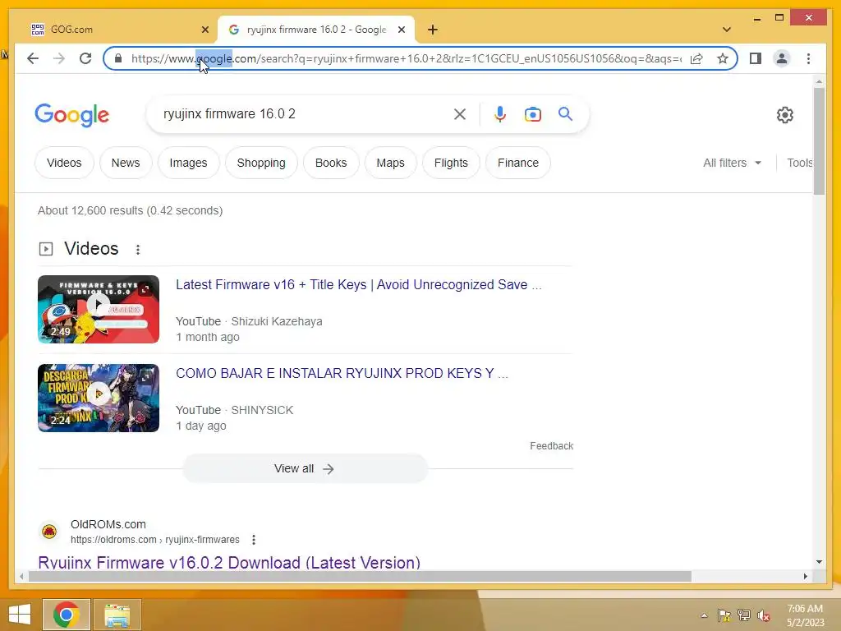
Task: Click Chrome icon in the taskbar
Action: click(67, 615)
